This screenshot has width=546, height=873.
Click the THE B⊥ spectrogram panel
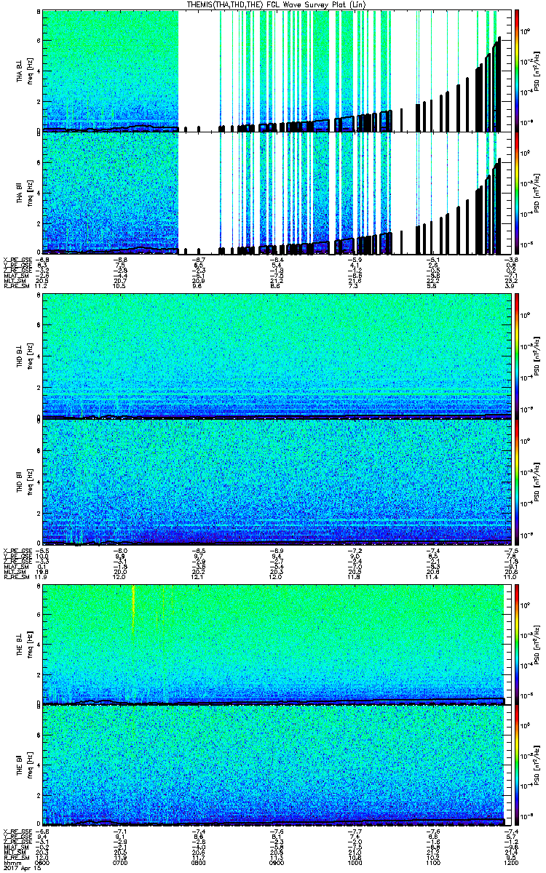(275, 645)
